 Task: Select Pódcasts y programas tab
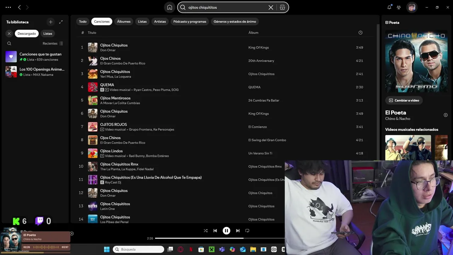pos(190,22)
